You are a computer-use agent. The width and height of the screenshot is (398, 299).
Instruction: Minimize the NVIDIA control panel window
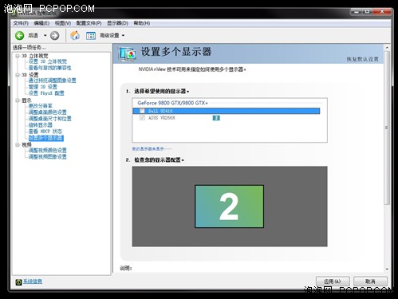pyautogui.click(x=357, y=12)
